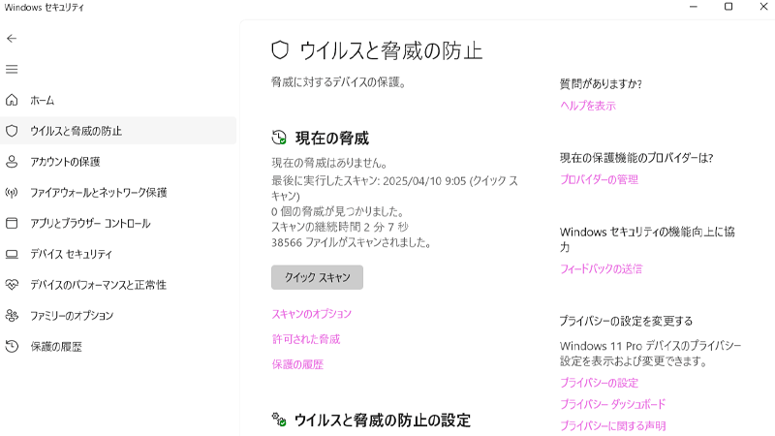Click text スキャンの継続時間 2 分 7 秒
775x436 pixels.
pyautogui.click(x=340, y=227)
